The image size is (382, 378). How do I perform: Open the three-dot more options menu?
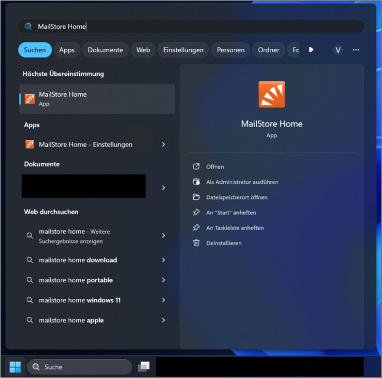[x=356, y=50]
